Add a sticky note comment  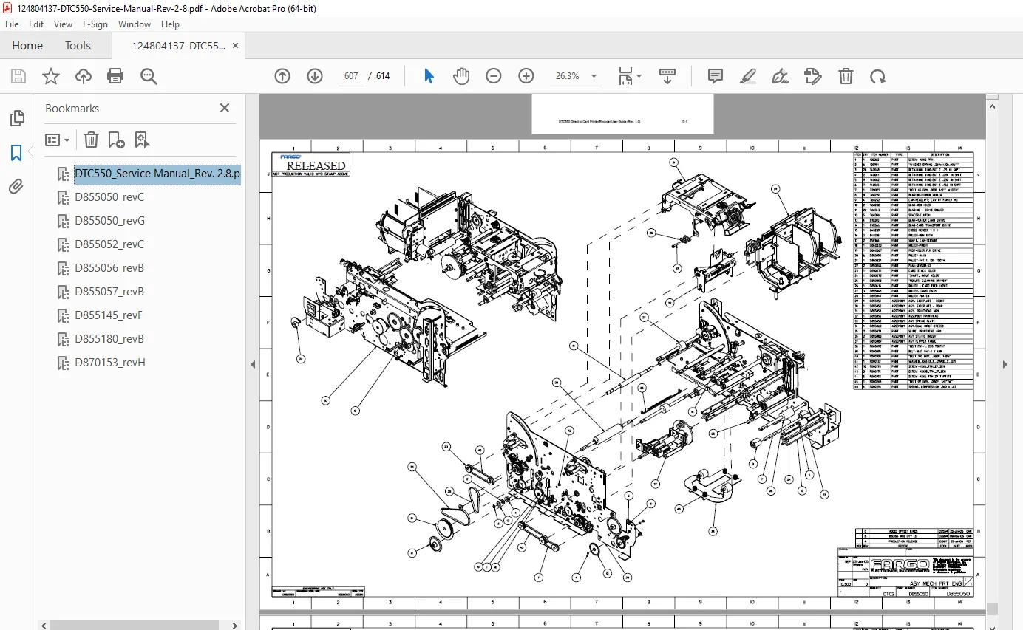[716, 76]
